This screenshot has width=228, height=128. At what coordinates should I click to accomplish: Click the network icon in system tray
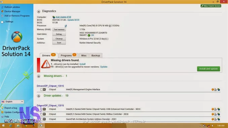click(x=208, y=126)
